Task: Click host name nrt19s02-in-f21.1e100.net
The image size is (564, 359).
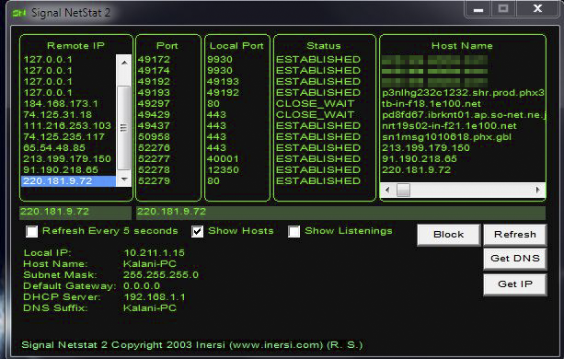Action: (449, 126)
